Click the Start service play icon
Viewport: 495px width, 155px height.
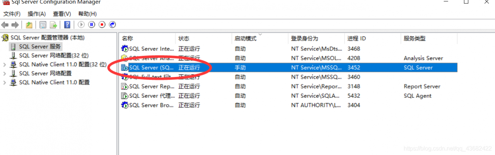click(81, 25)
